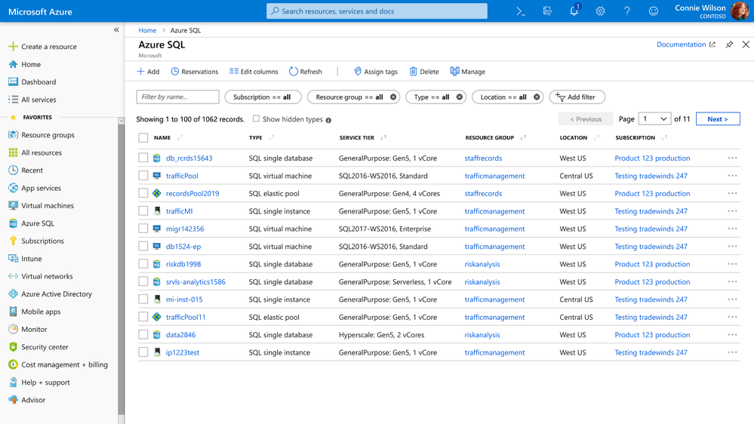Click the Azure Active Directory icon
This screenshot has width=754, height=424.
[x=13, y=293]
